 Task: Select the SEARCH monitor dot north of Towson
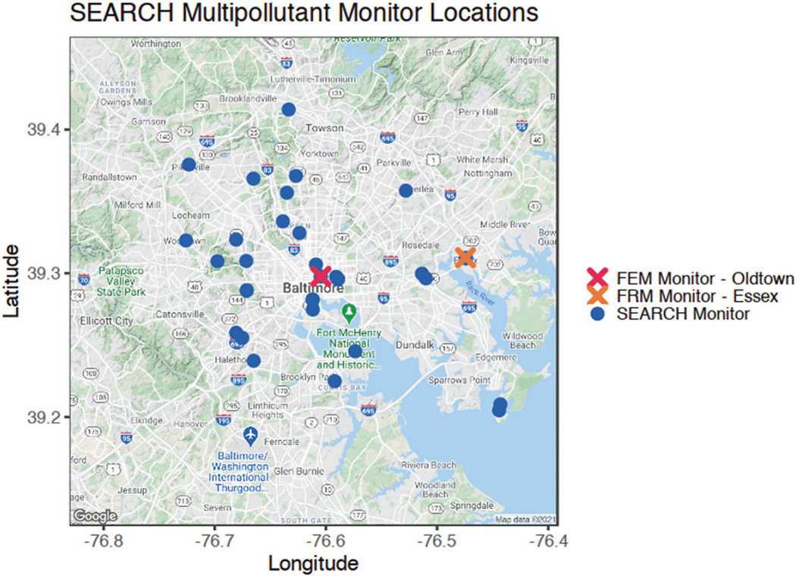pyautogui.click(x=289, y=110)
